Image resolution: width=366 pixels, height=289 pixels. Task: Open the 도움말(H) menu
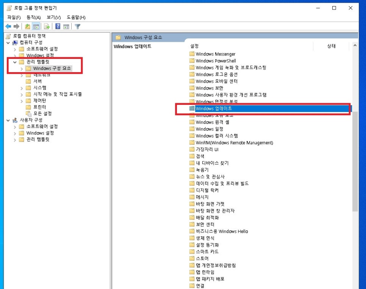[76, 17]
